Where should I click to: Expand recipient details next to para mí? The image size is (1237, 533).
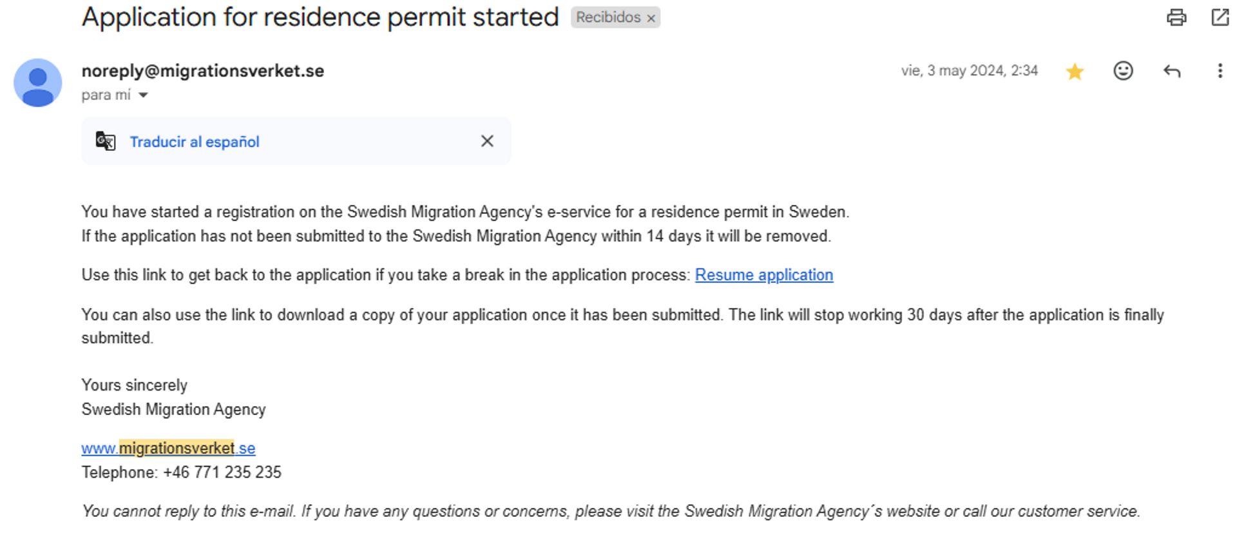pyautogui.click(x=143, y=95)
